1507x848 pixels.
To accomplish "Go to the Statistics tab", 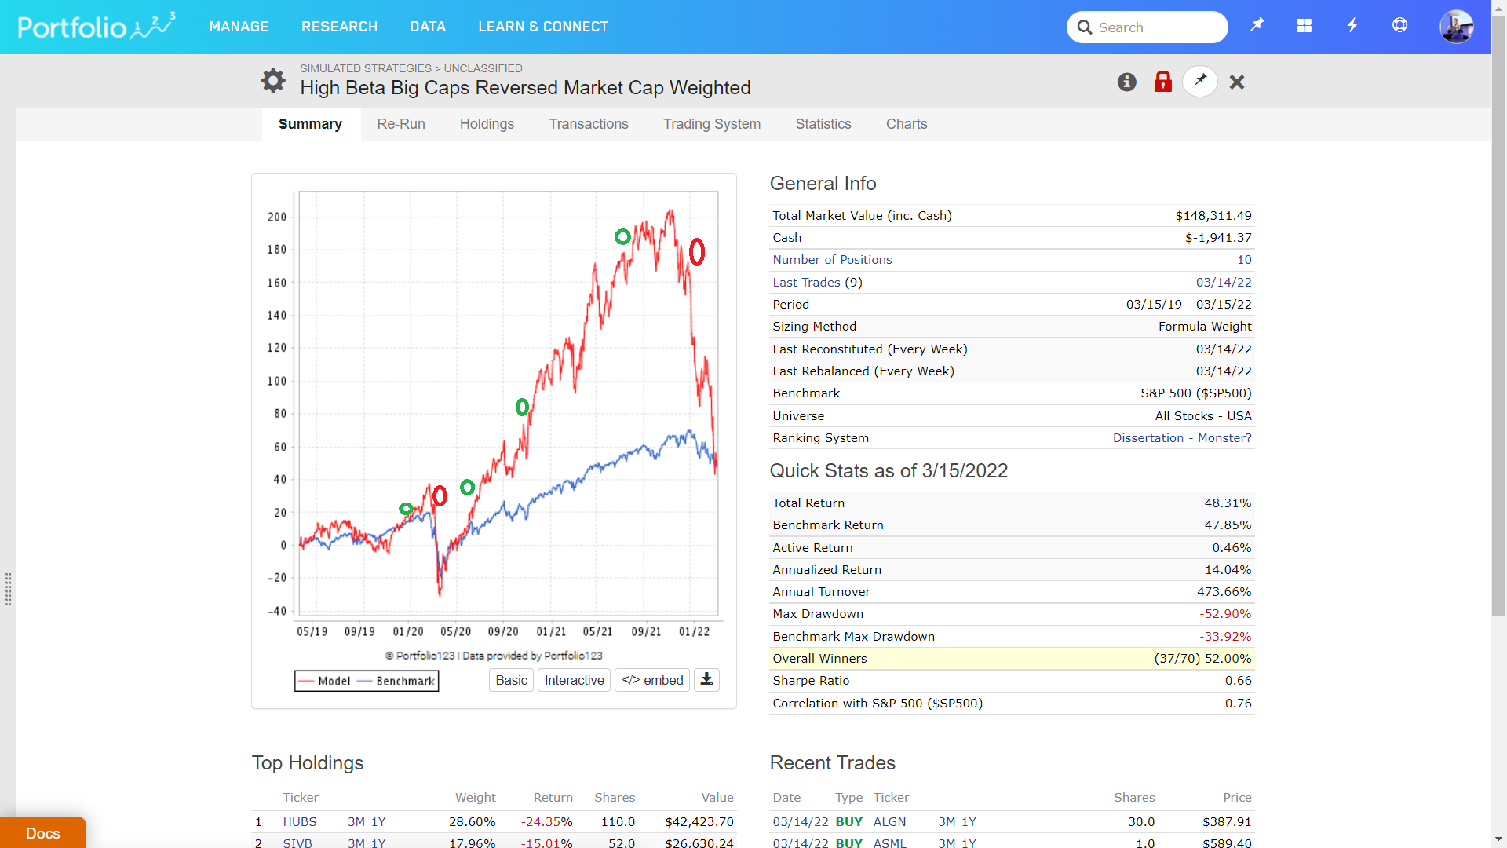I will (823, 124).
